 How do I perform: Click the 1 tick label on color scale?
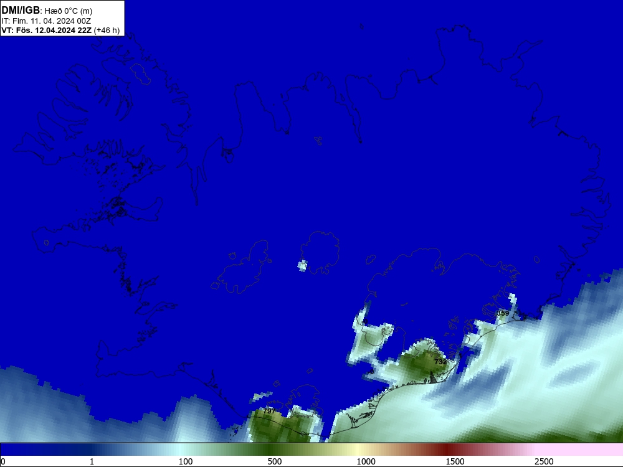pos(92,461)
